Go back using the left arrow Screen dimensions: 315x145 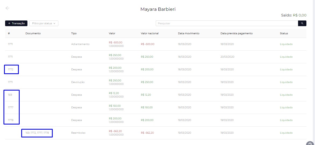[x=7, y=8]
